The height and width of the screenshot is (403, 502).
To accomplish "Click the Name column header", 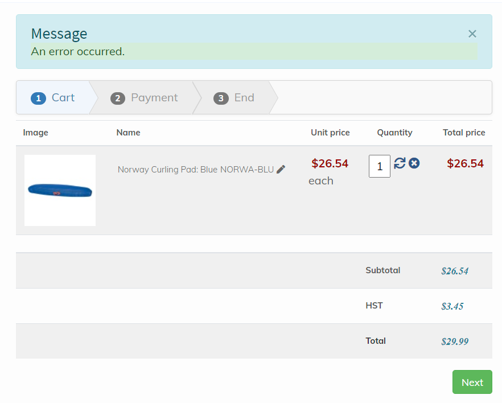I will click(x=128, y=133).
